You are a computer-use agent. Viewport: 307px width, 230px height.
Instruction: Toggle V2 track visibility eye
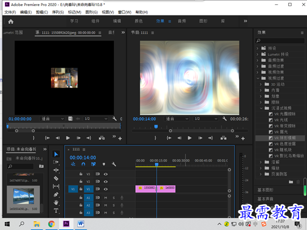[x=105, y=182]
